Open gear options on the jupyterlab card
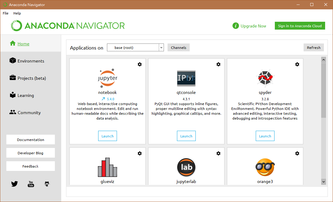This screenshot has width=333, height=202. click(218, 153)
